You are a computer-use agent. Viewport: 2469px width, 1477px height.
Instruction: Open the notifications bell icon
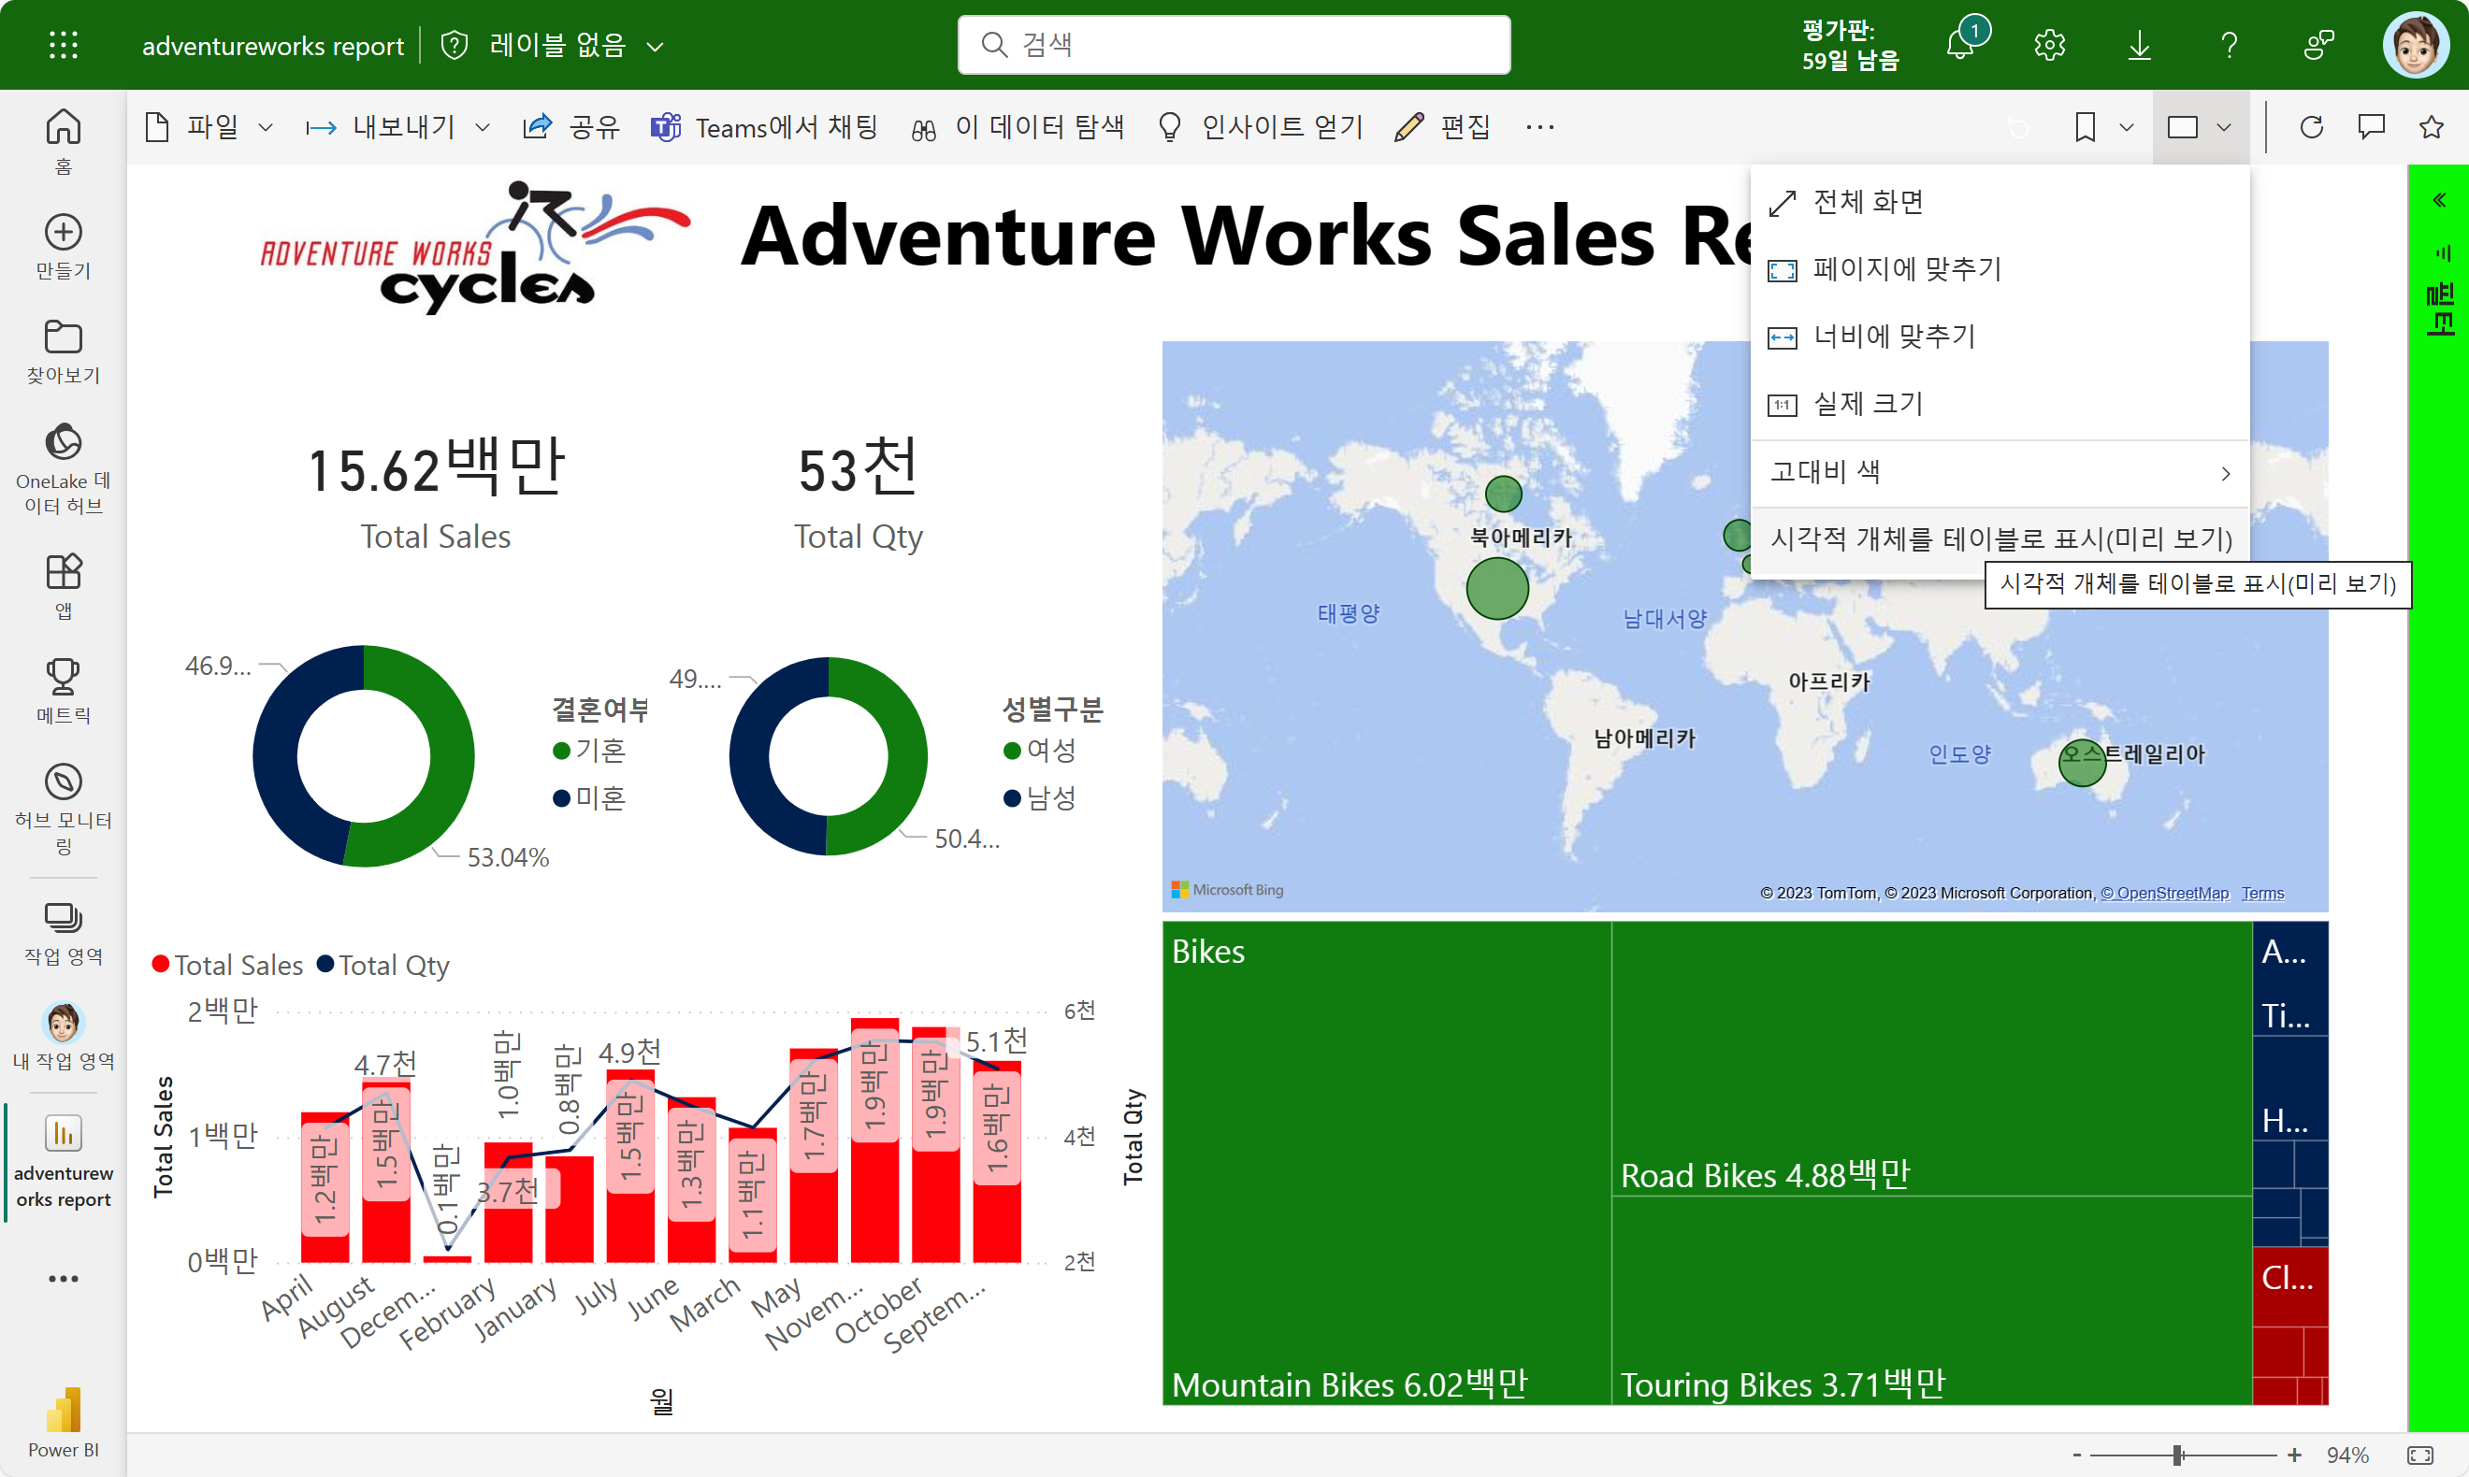tap(1960, 45)
